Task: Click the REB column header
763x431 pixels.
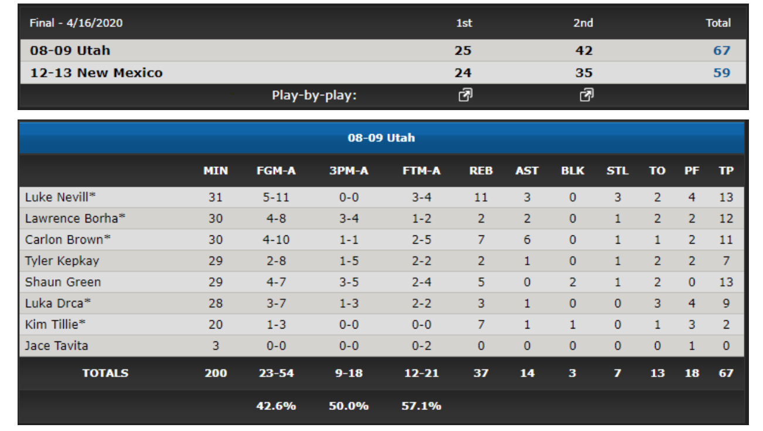Action: [481, 171]
